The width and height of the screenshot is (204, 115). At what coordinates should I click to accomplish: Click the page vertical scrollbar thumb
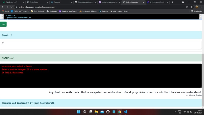tap(203, 80)
